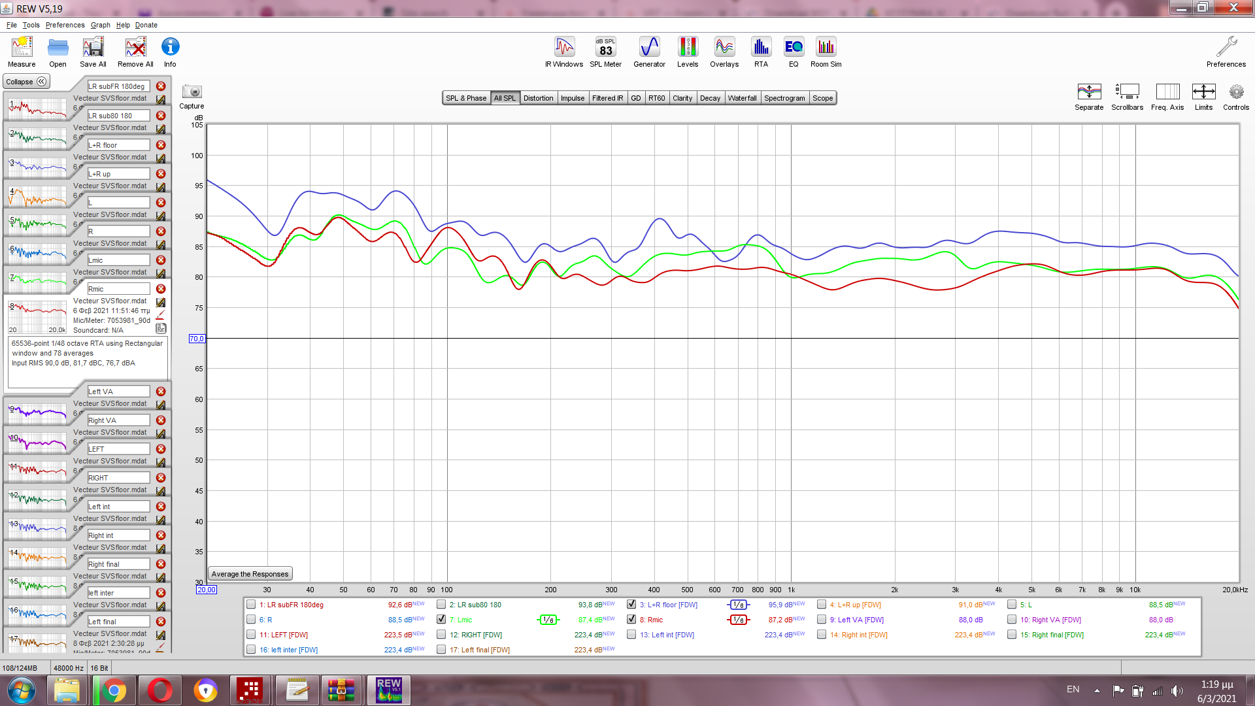This screenshot has width=1255, height=706.
Task: Remove the LR subFR 180deg measurement
Action: click(x=161, y=86)
